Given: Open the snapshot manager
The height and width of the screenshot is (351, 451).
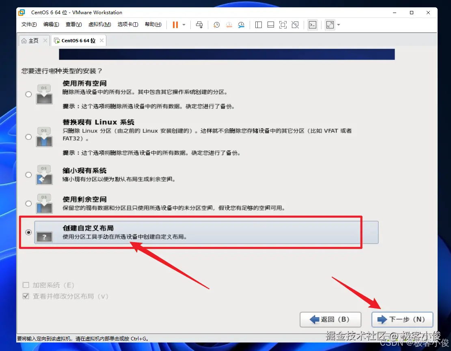Looking at the screenshot, I should click(x=241, y=25).
